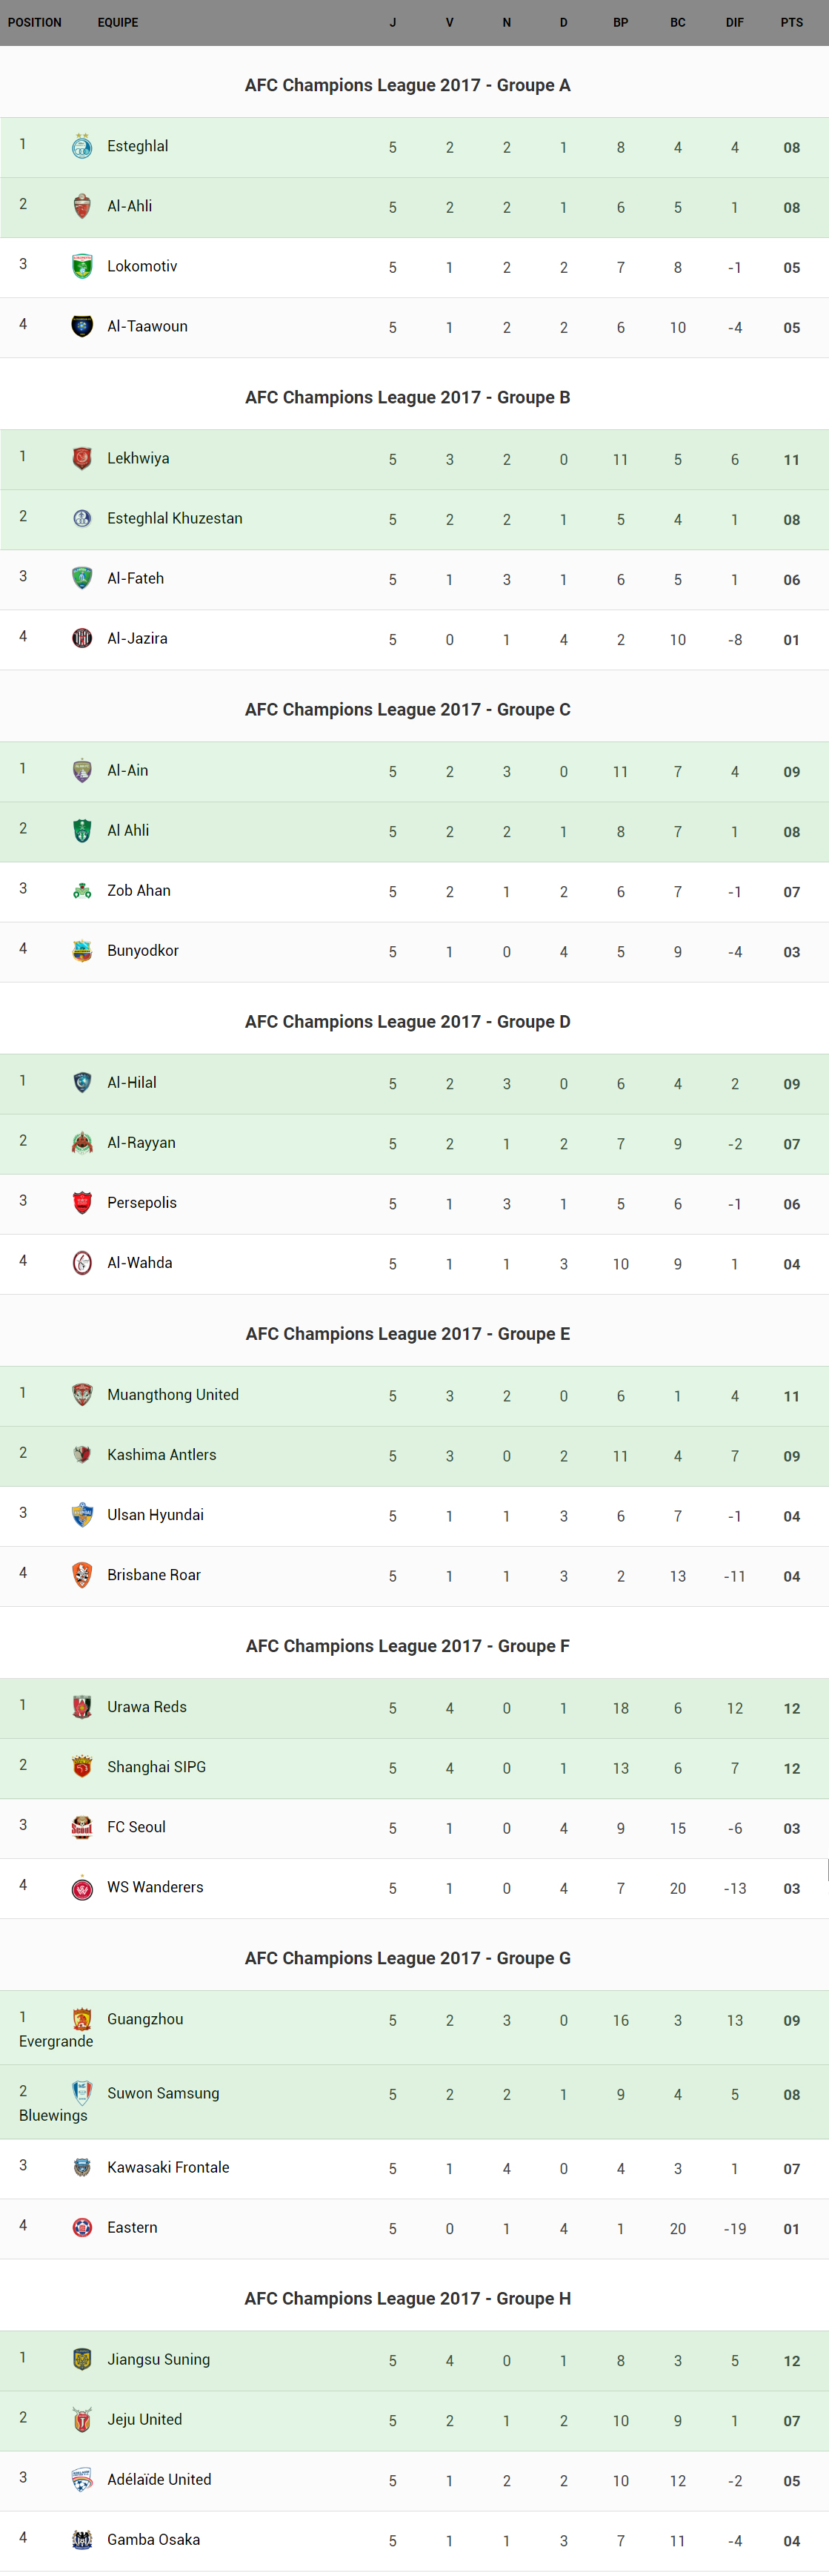Click the Groupe H section heading
The width and height of the screenshot is (829, 2576).
click(407, 2298)
